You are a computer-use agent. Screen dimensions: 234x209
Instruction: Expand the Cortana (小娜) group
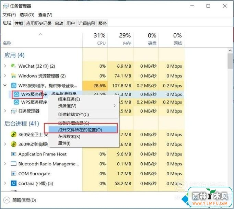(x=5, y=183)
